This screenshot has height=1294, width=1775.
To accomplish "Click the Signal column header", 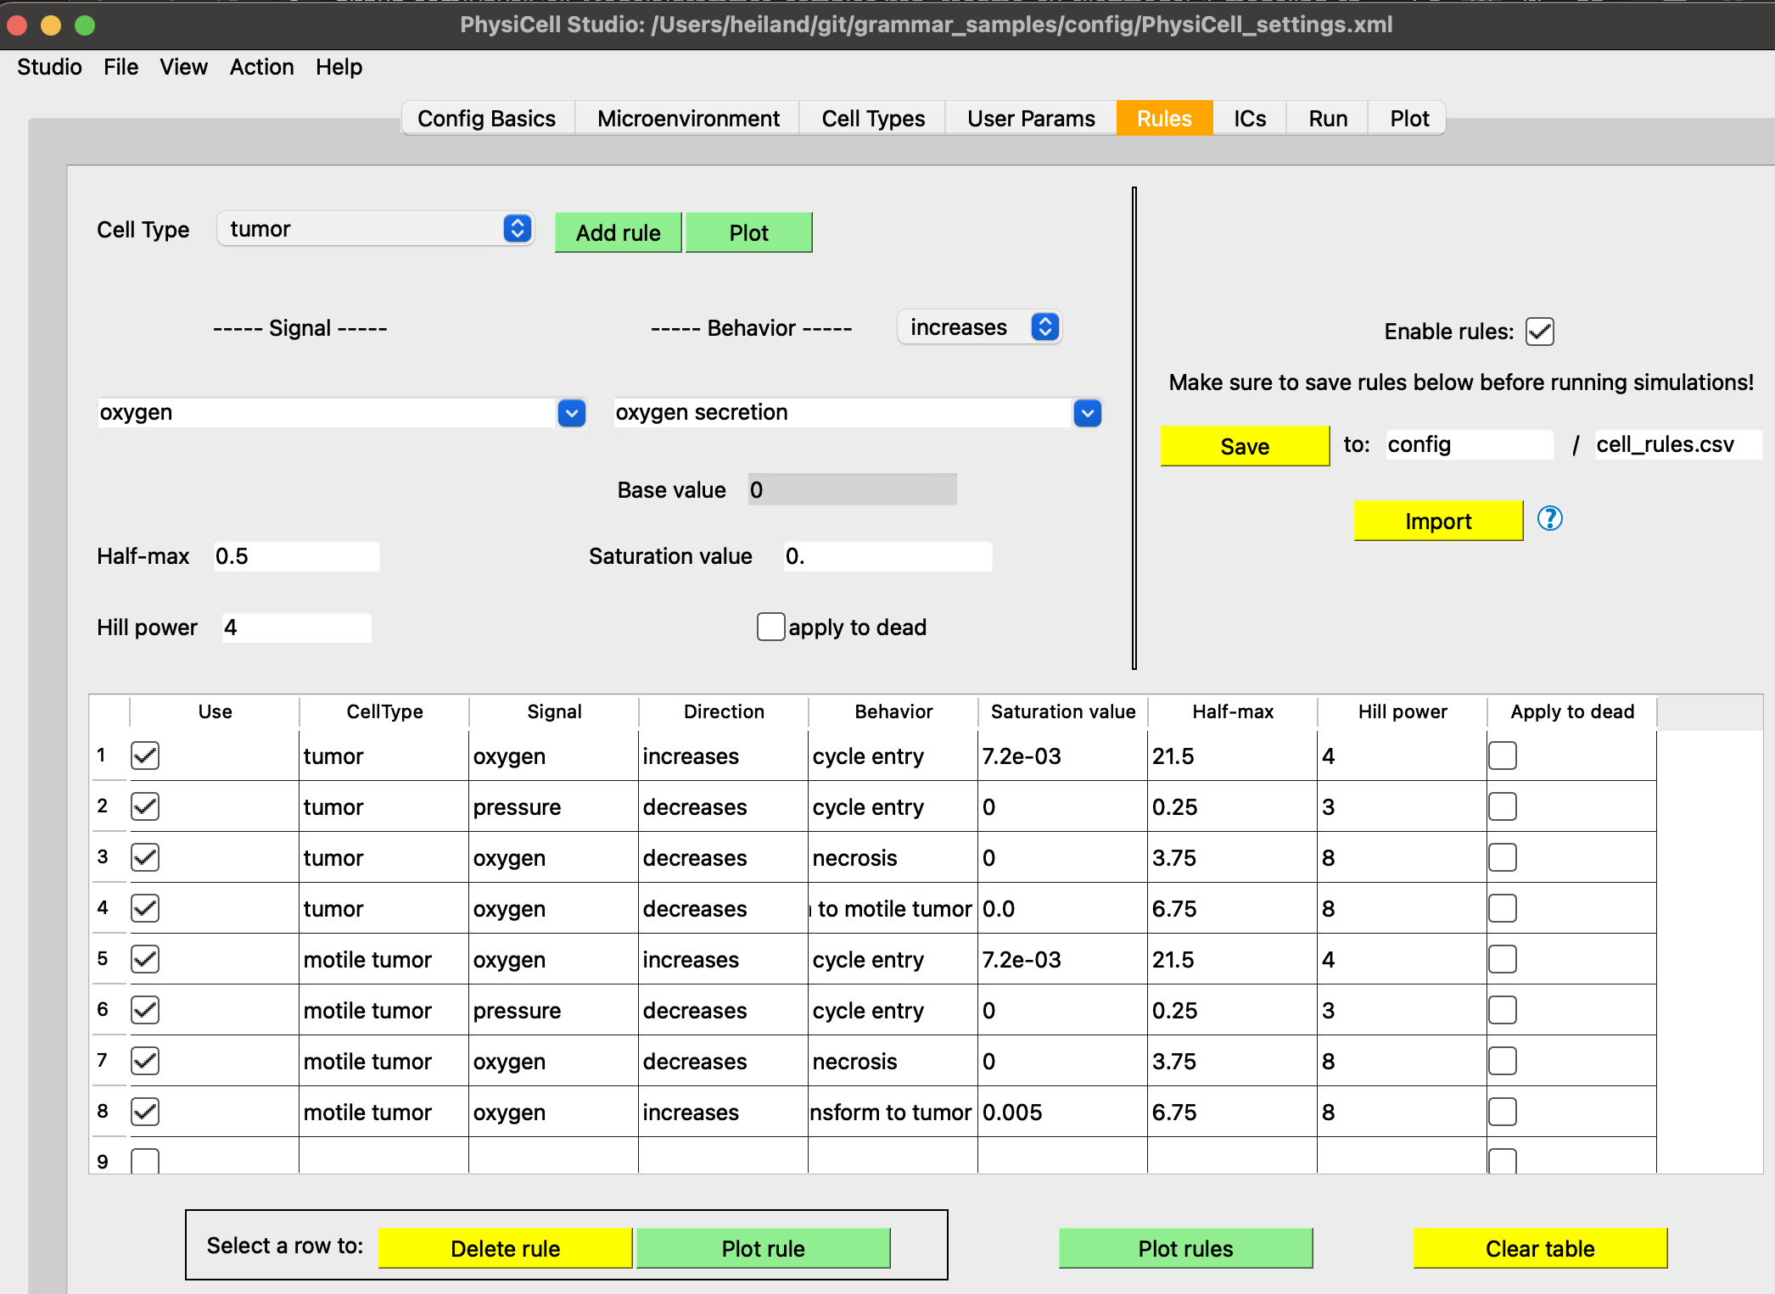I will [x=554, y=711].
